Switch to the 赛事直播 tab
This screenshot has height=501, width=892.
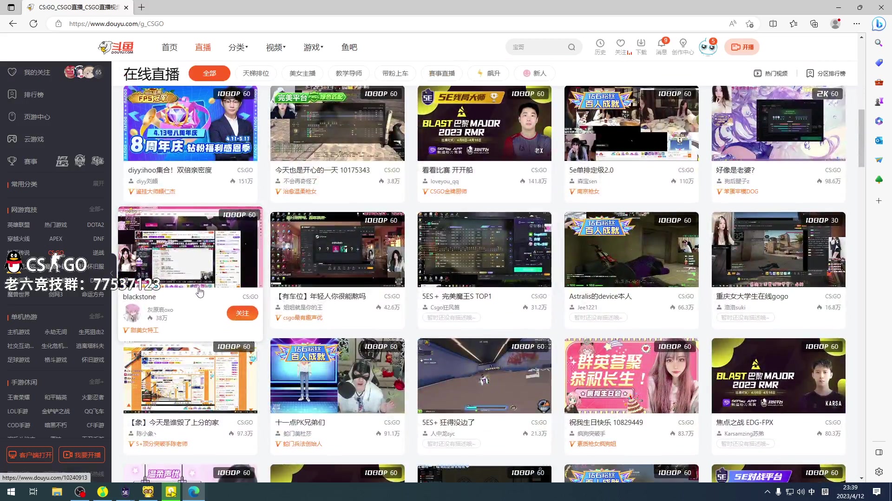point(441,73)
